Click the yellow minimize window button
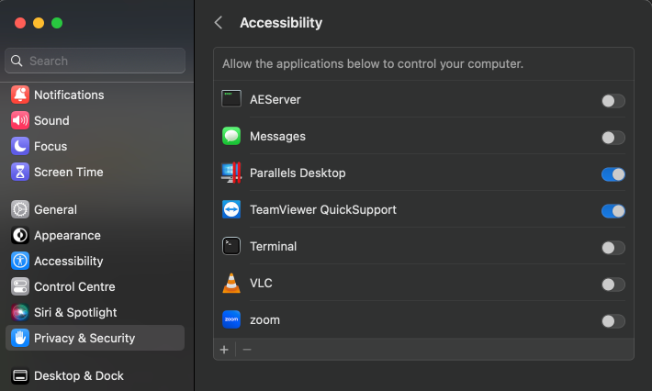 (x=39, y=23)
